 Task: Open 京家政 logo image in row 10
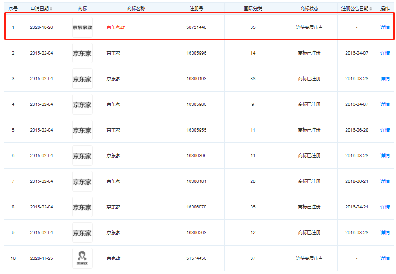tap(82, 258)
